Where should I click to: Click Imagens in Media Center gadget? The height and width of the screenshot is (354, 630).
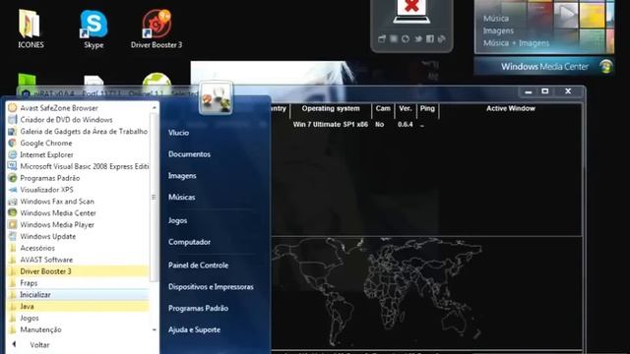[x=498, y=30]
